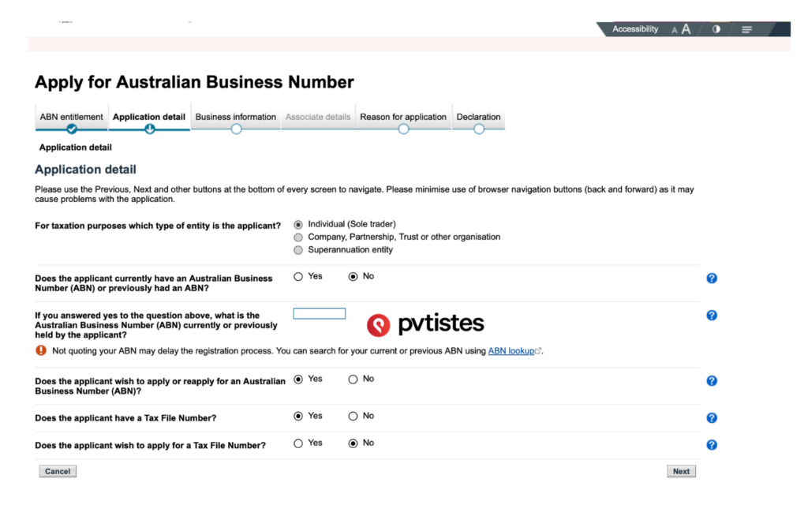Select Individual (Sole trader) entity type

[298, 223]
